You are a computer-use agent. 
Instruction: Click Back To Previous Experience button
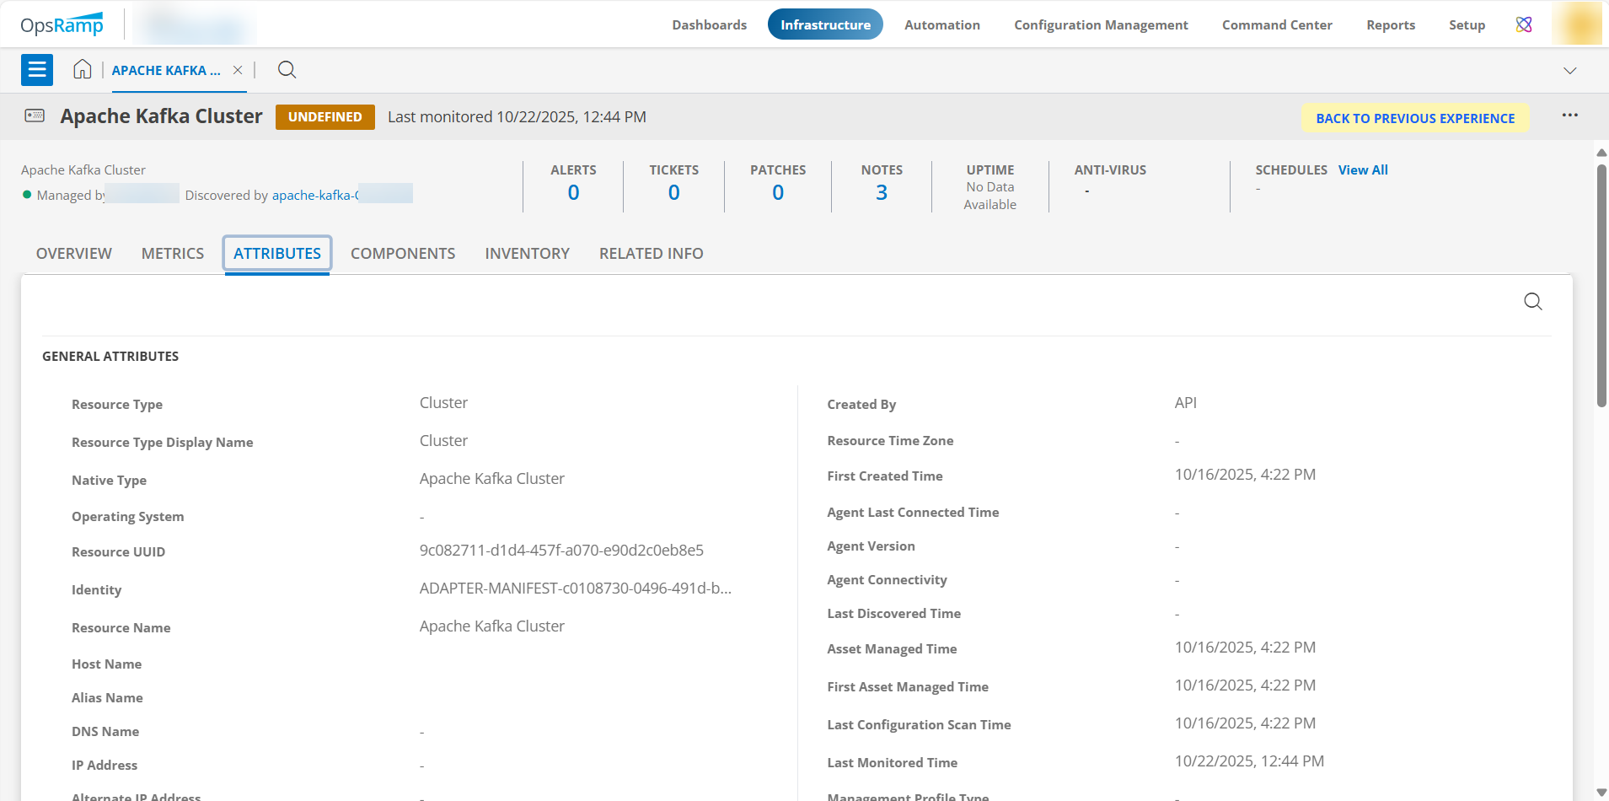coord(1415,118)
